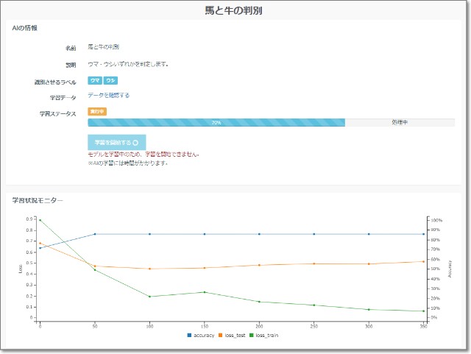Click loss_test data point at step 100

pyautogui.click(x=149, y=269)
